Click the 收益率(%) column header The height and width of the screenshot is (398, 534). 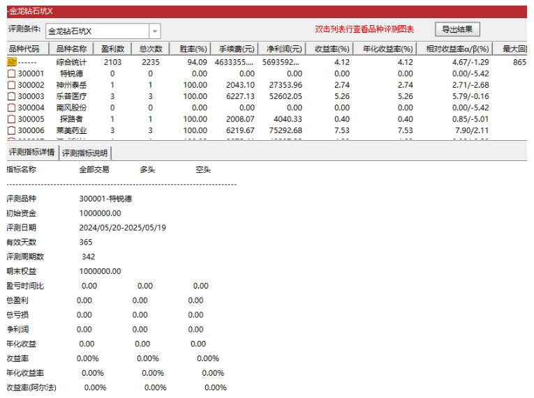(x=329, y=49)
